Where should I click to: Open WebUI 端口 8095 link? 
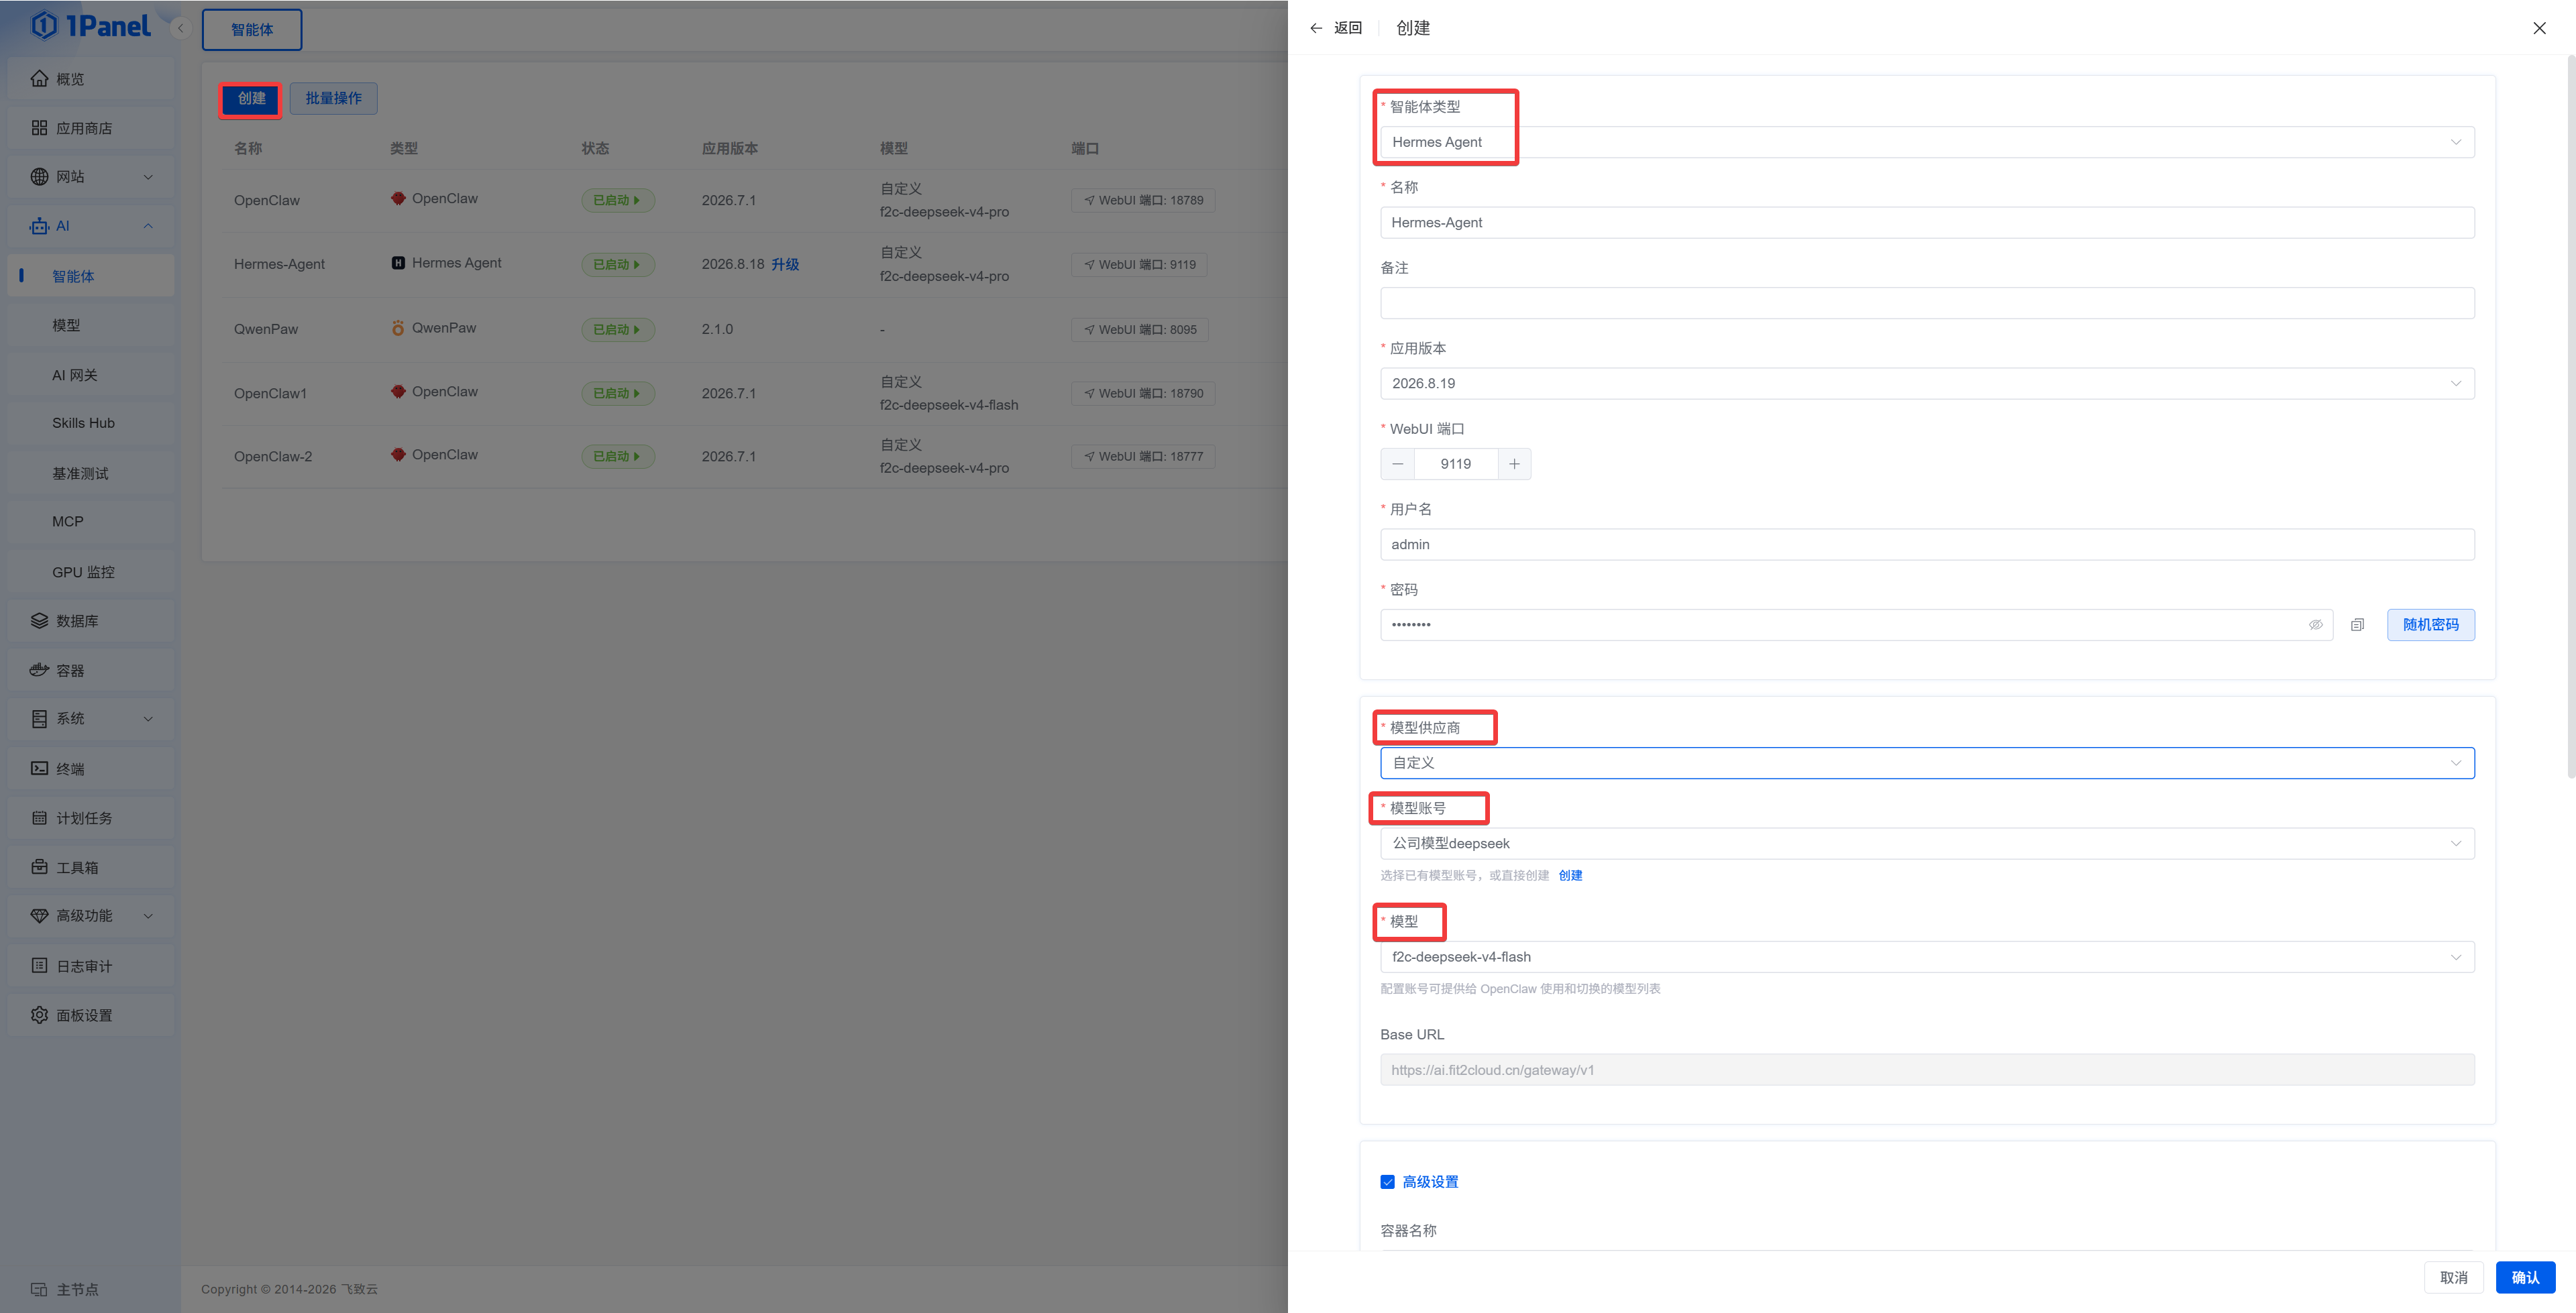point(1140,329)
